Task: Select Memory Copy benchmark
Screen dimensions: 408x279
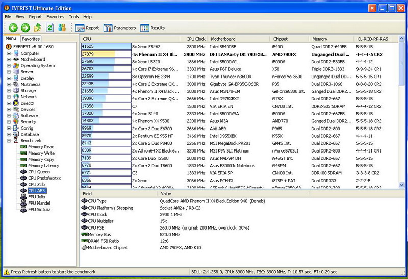Action: coord(41,159)
